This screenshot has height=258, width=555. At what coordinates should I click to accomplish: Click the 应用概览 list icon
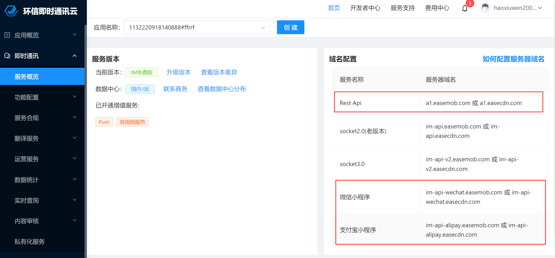tap(7, 35)
